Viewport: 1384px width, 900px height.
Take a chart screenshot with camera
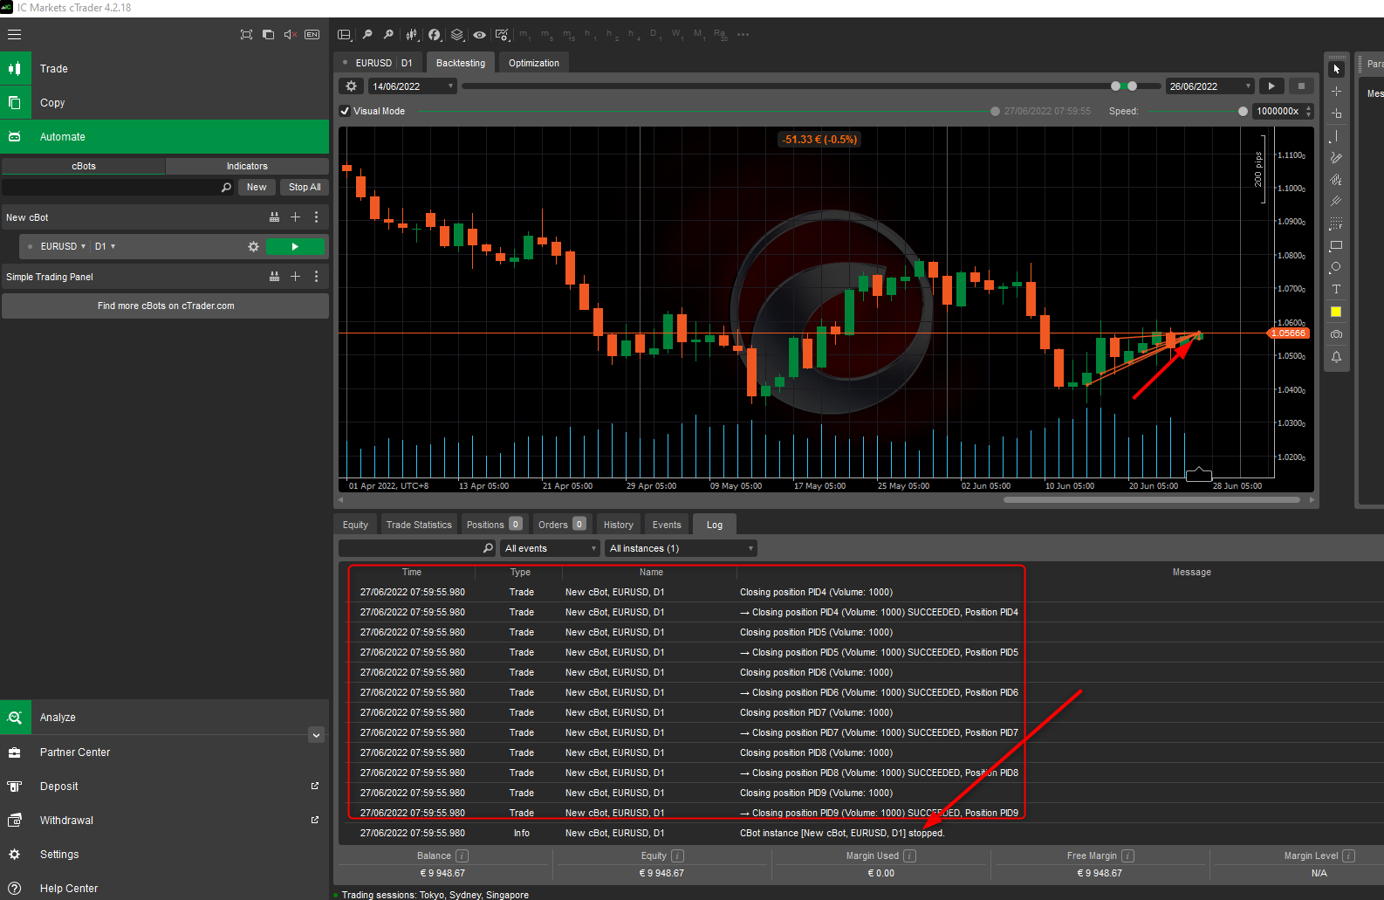1336,334
